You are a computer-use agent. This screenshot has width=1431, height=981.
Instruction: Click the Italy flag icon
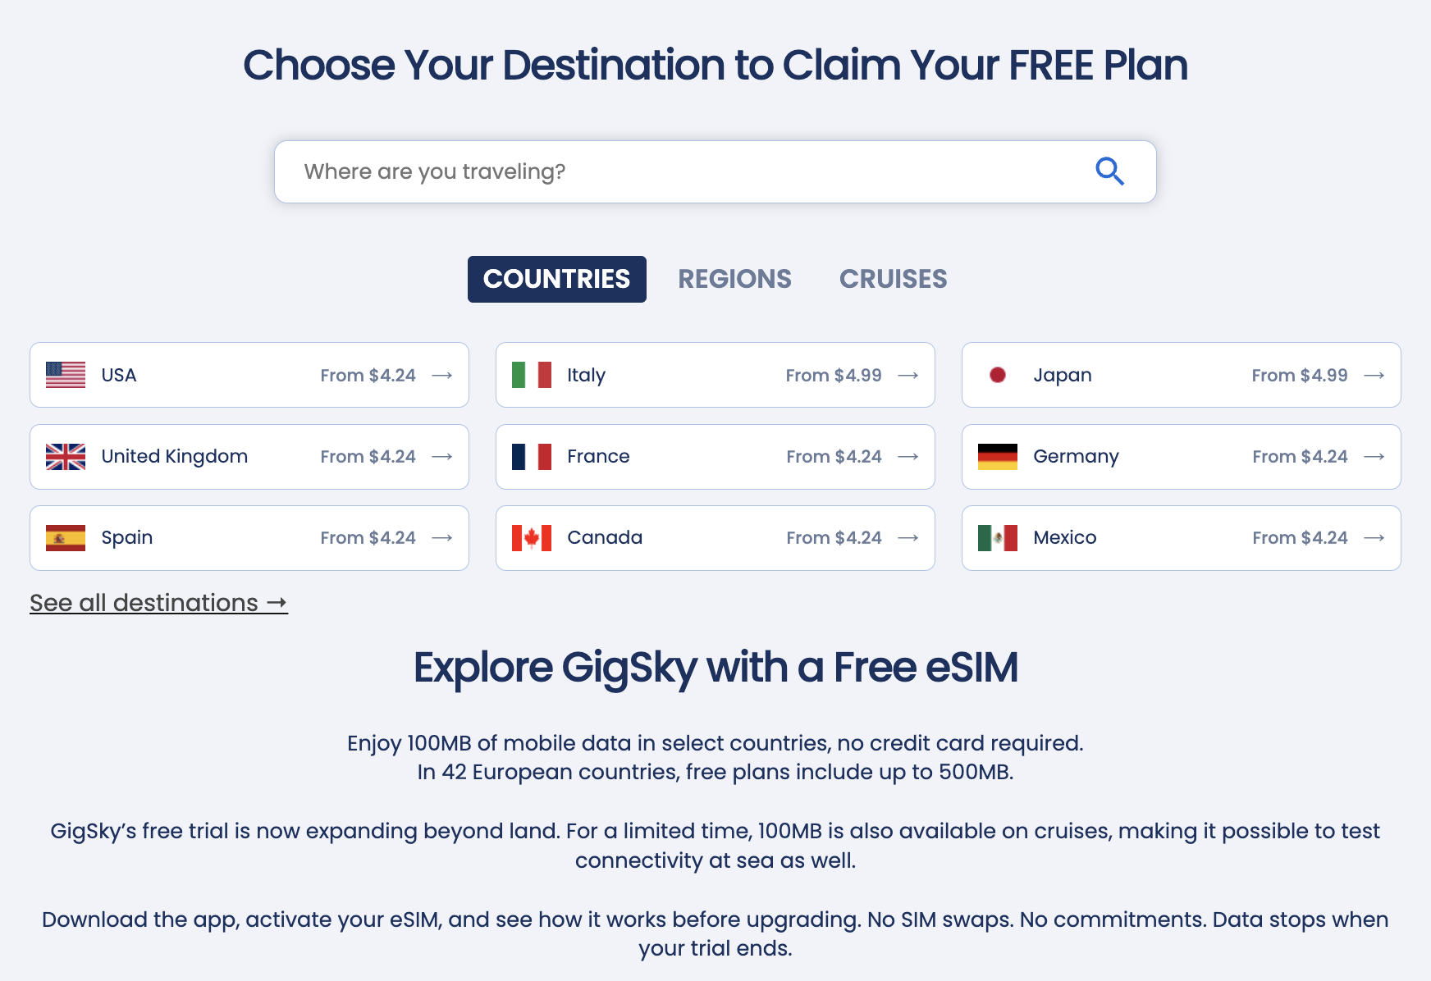point(532,375)
